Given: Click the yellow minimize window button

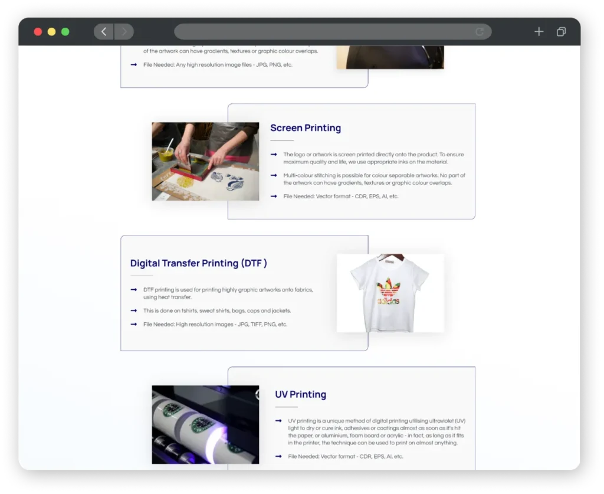Looking at the screenshot, I should (52, 32).
